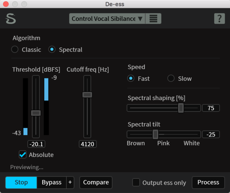Open the help question mark icon

point(219,18)
